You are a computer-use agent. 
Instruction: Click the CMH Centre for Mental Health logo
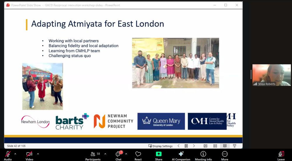[x=207, y=121]
